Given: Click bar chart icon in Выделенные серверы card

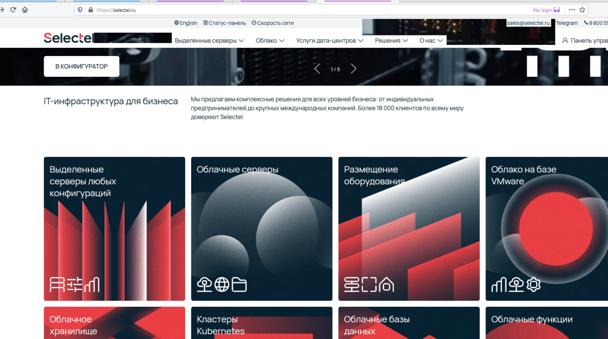Looking at the screenshot, I should point(92,284).
